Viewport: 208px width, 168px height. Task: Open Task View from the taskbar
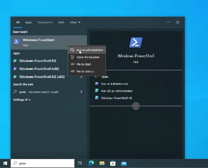coord(80,163)
